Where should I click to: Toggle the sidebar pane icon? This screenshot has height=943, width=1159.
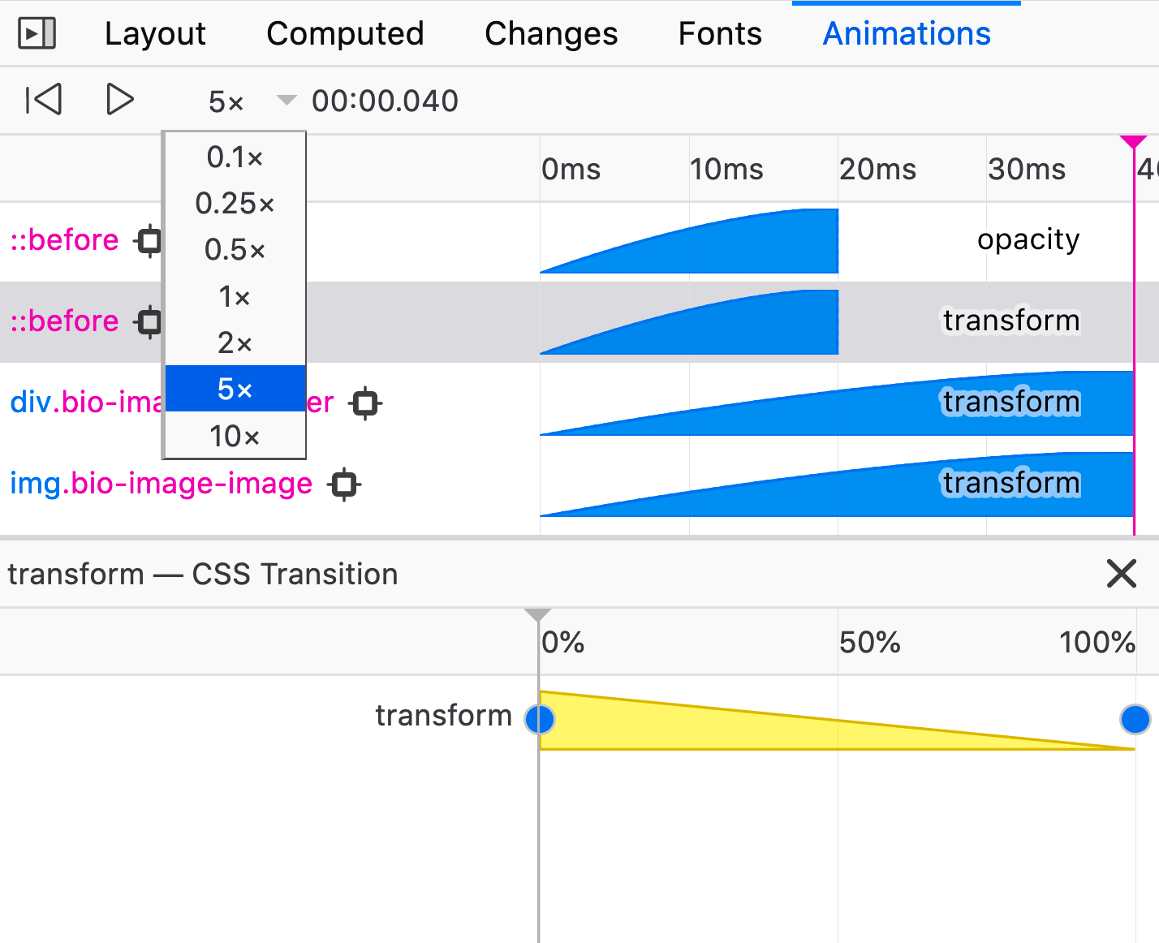coord(37,33)
